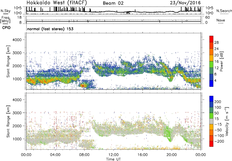This screenshot has height=161, width=232.
Task: Click the 'normal (fast stereo) 153' text
Action: [50, 29]
